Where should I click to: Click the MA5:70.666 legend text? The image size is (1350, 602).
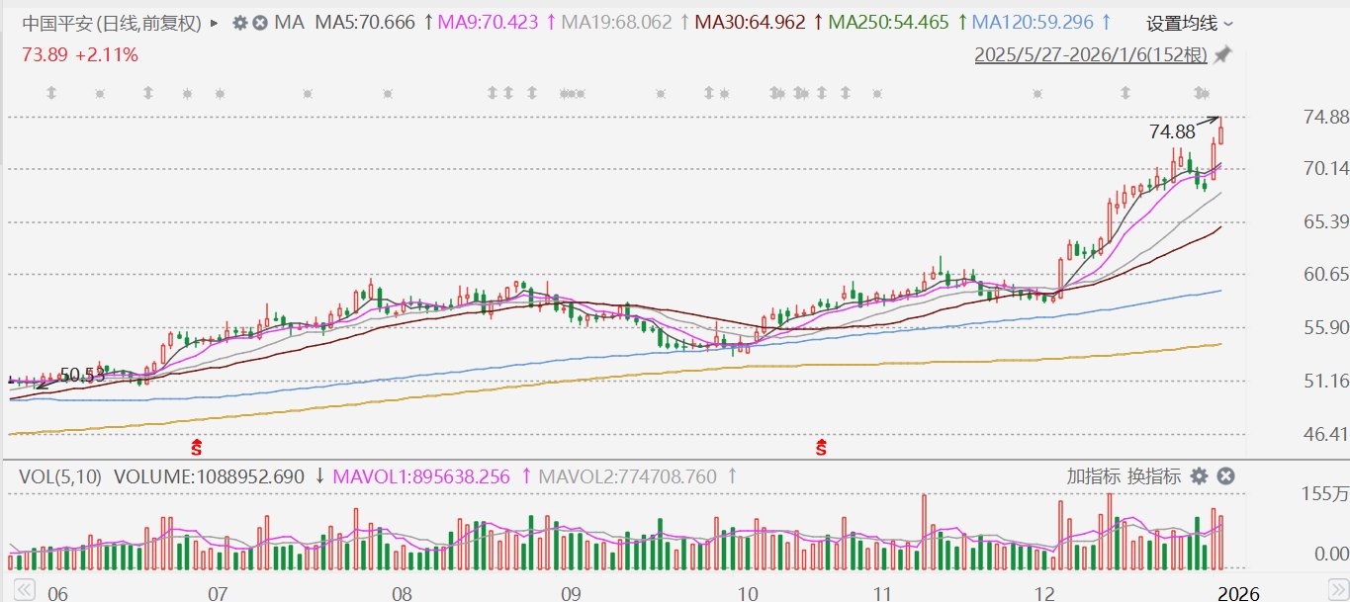click(365, 21)
